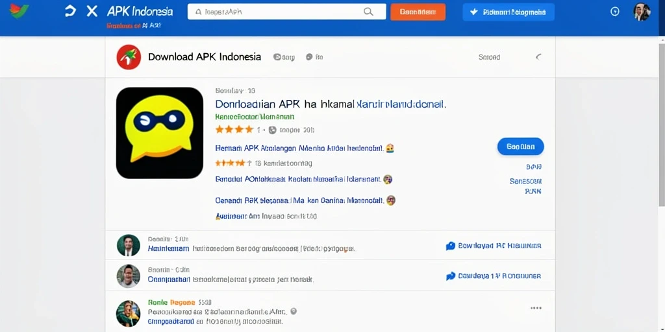Open the large app title link beginning "Donrloadiian APK"
665x332 pixels.
331,104
